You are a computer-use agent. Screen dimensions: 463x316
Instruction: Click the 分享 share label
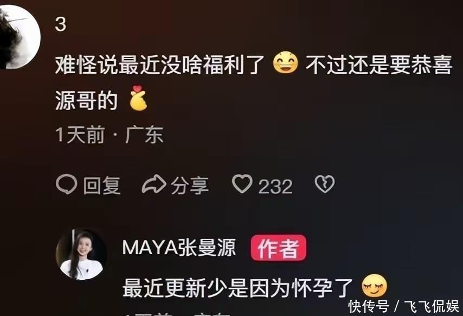190,186
